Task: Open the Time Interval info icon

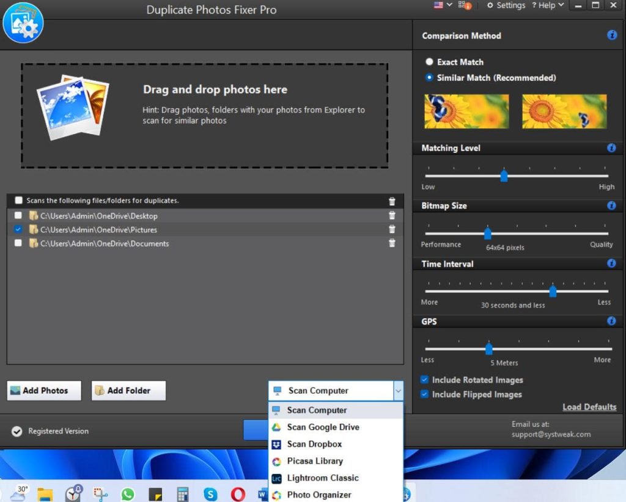Action: click(611, 263)
